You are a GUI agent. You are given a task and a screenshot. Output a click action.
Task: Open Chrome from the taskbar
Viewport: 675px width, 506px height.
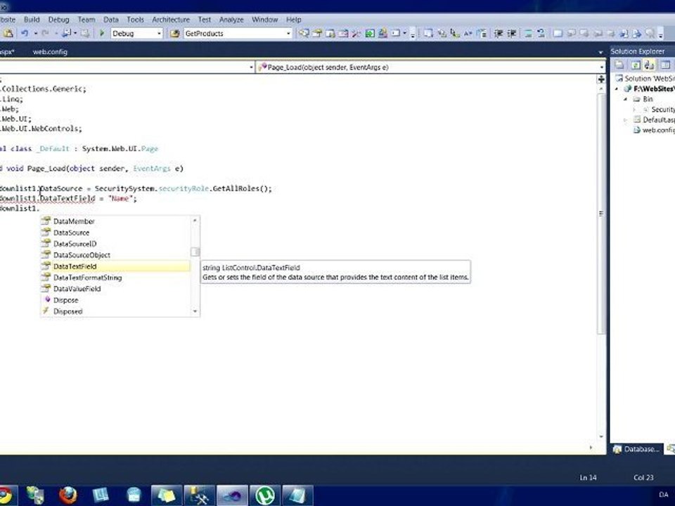[6, 495]
